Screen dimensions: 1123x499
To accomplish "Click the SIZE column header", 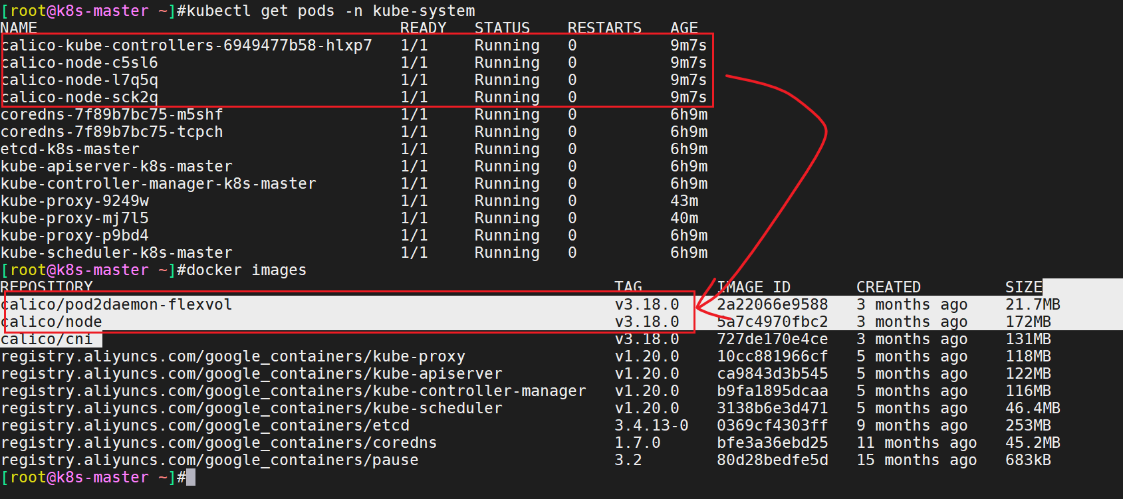I will 1024,287.
